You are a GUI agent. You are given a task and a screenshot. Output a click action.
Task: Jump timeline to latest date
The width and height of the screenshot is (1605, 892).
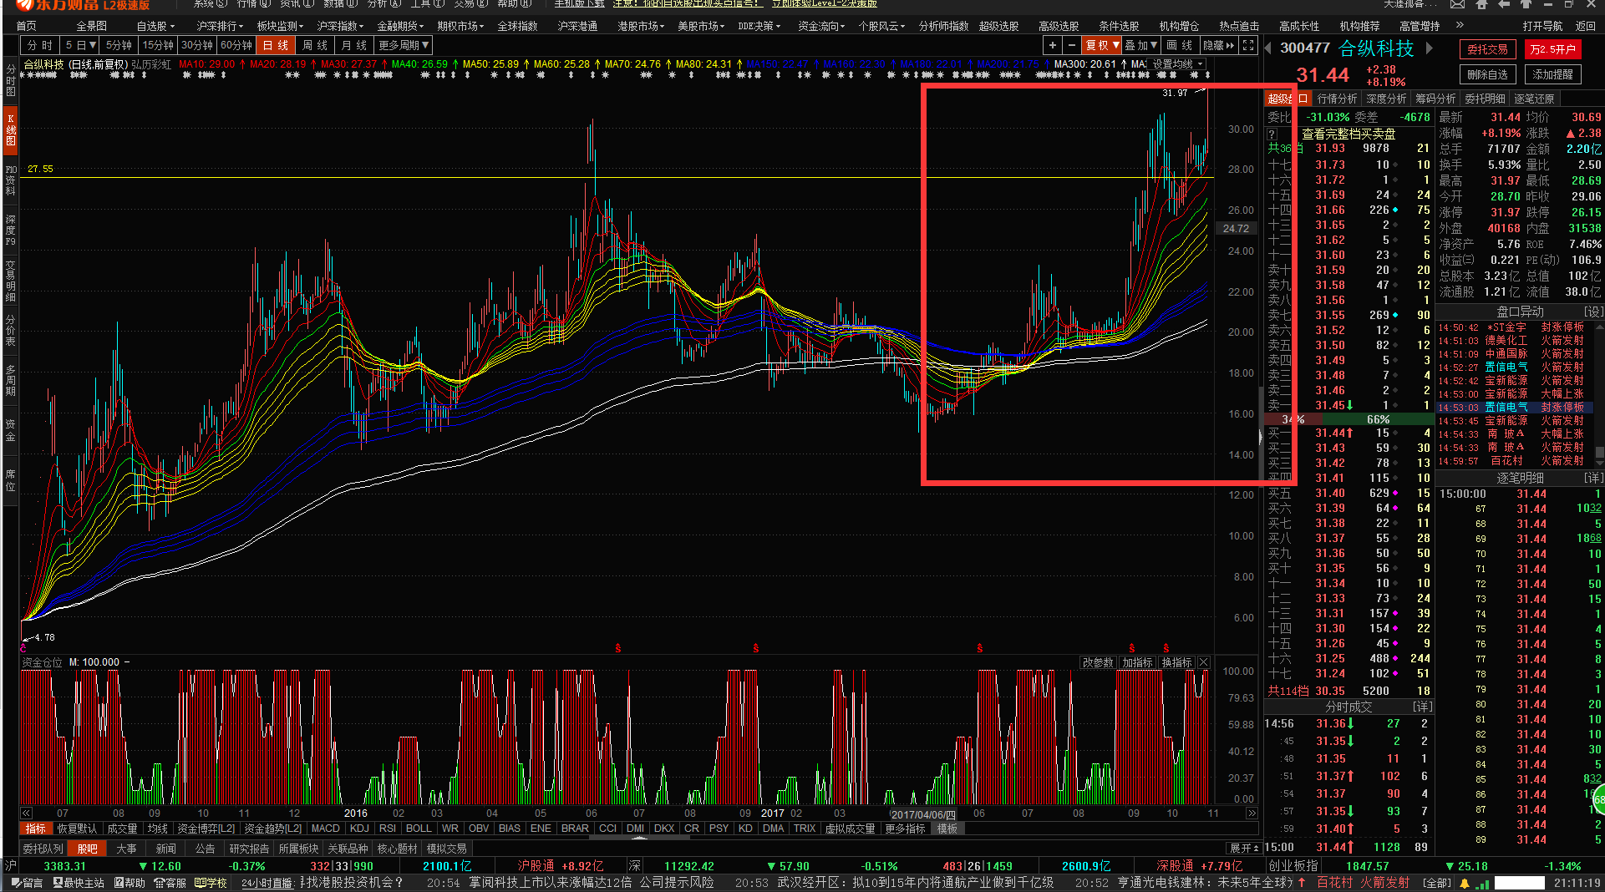tap(1252, 813)
